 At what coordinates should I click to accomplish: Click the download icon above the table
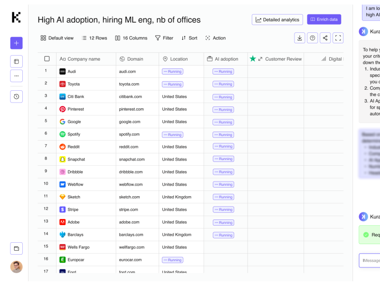(299, 38)
